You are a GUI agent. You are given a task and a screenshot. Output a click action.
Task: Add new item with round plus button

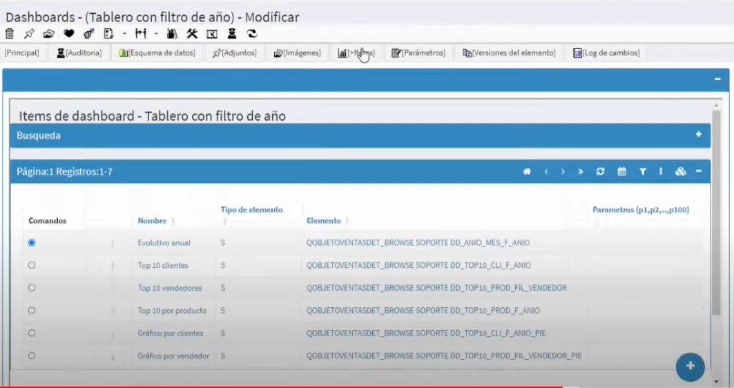690,367
